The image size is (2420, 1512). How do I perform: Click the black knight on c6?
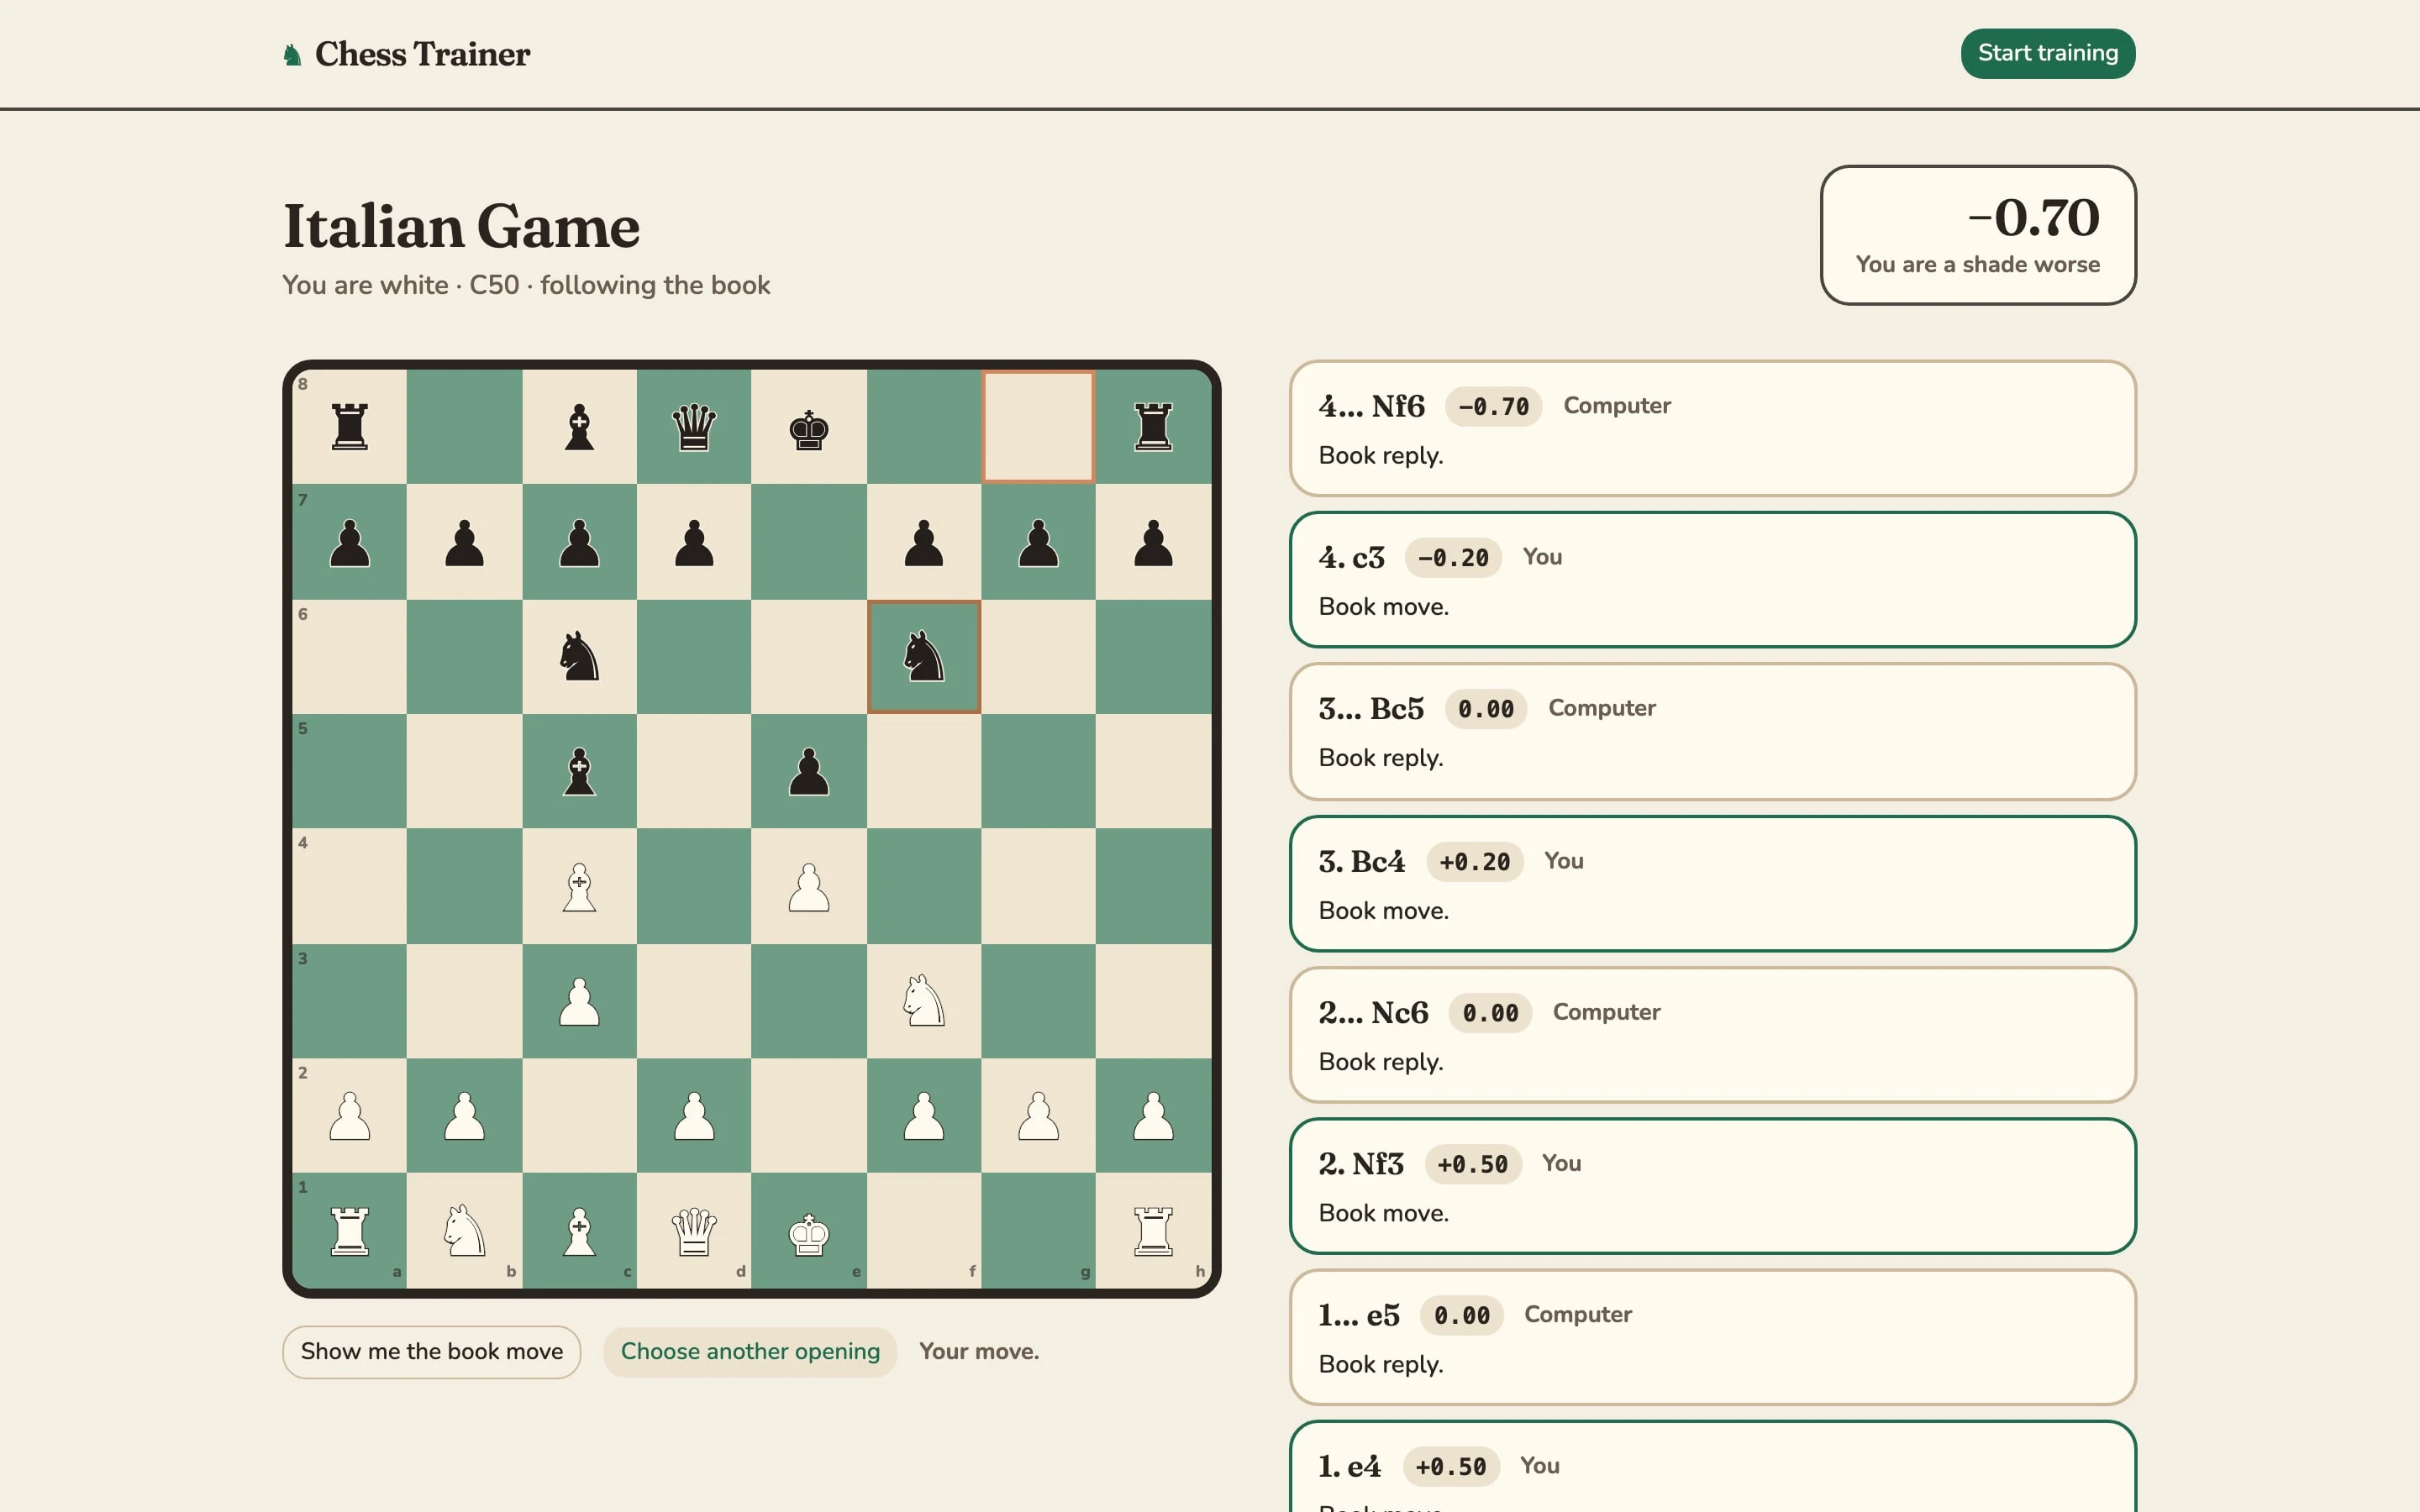tap(579, 656)
